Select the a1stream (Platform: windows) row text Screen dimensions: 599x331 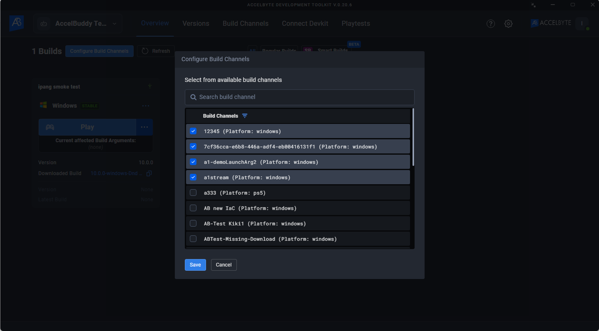[247, 178]
